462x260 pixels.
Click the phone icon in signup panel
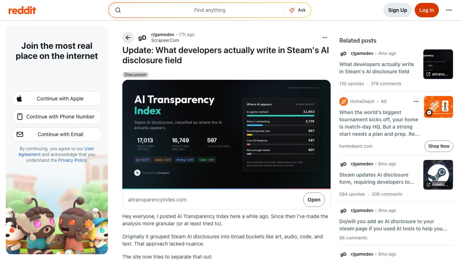(x=20, y=117)
